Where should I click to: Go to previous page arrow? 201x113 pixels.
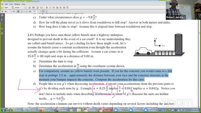pos(2,11)
